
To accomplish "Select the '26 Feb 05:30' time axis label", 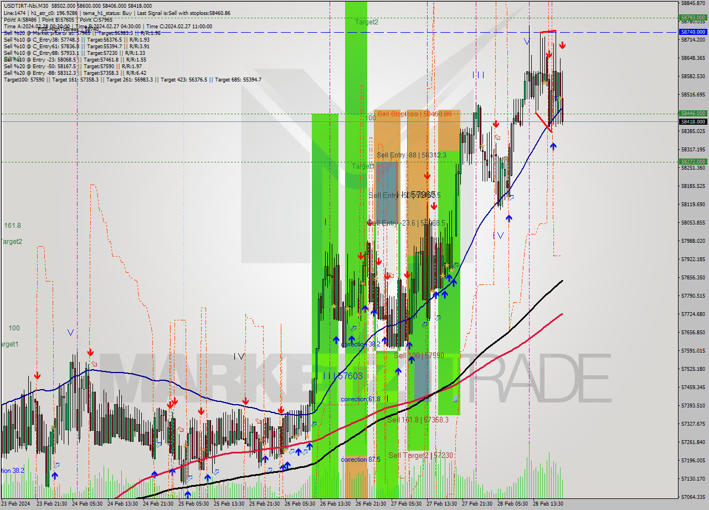I will 300,504.
